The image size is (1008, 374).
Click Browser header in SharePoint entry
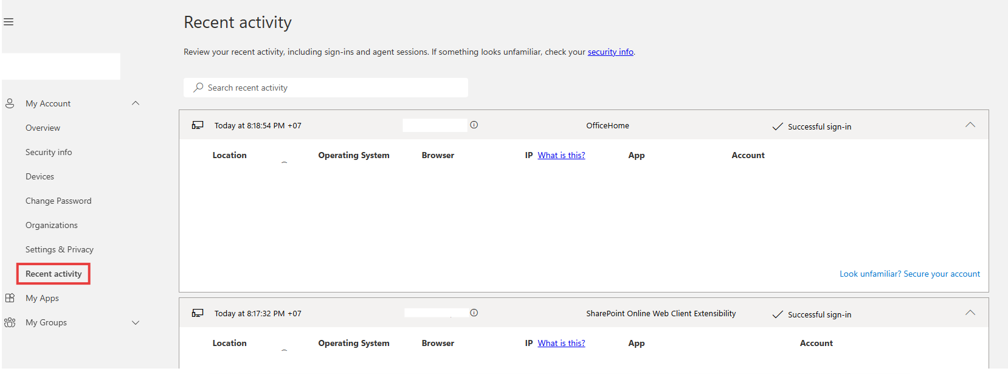tap(438, 343)
